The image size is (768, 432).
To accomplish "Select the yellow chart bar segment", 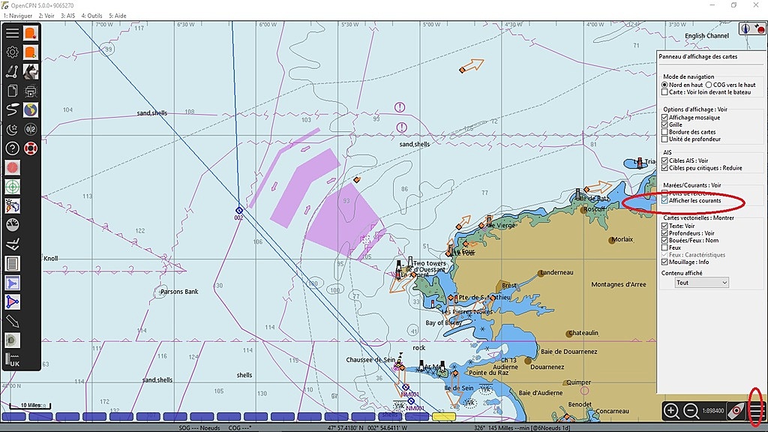I will pos(444,417).
